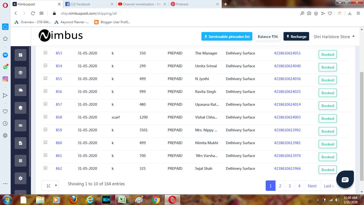Click the Opera home speed dial icon
364x205 pixels.
point(5,27)
